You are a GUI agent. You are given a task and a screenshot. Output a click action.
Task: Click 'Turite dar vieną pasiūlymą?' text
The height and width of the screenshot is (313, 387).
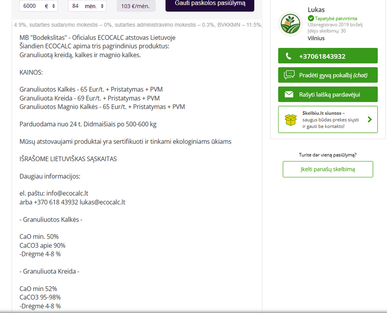328,155
